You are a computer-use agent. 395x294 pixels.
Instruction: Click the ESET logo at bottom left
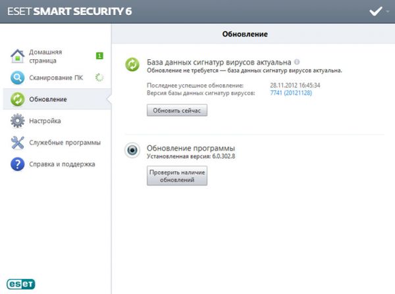click(x=21, y=284)
